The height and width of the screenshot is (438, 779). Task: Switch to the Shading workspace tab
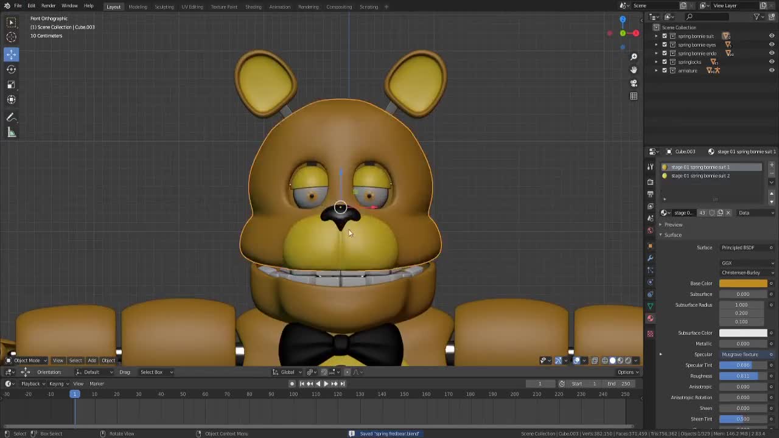(253, 7)
